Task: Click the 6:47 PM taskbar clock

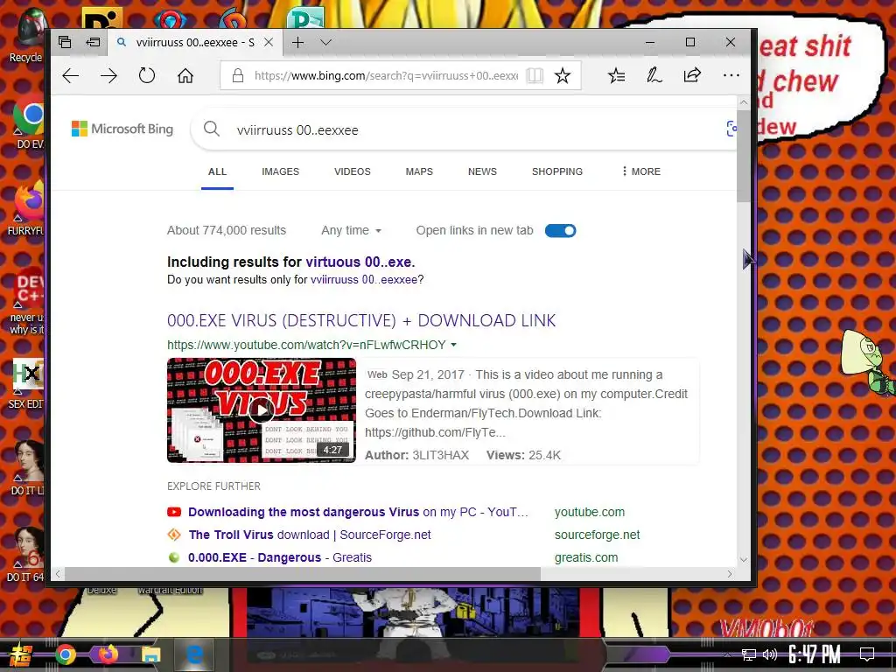Action: tap(815, 654)
